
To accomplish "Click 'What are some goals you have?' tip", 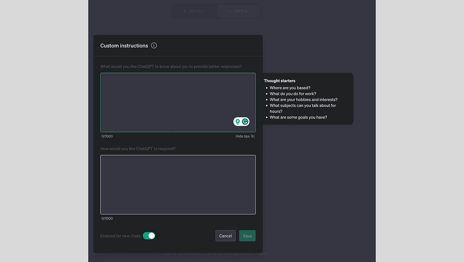I will click(x=298, y=117).
